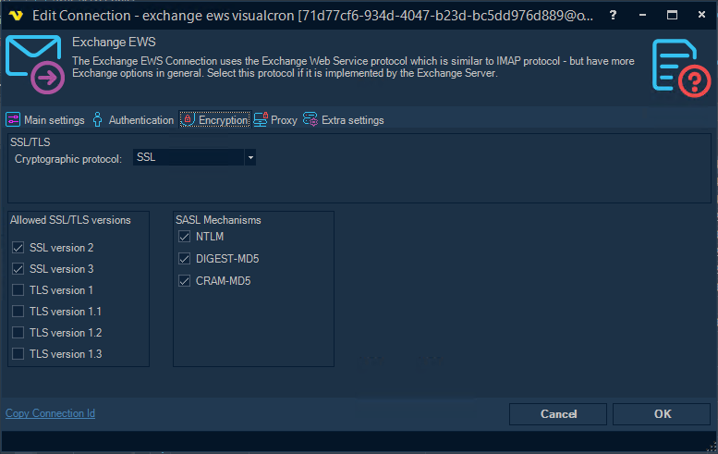Click the VisualCron logo in title bar
The image size is (718, 454).
[16, 16]
